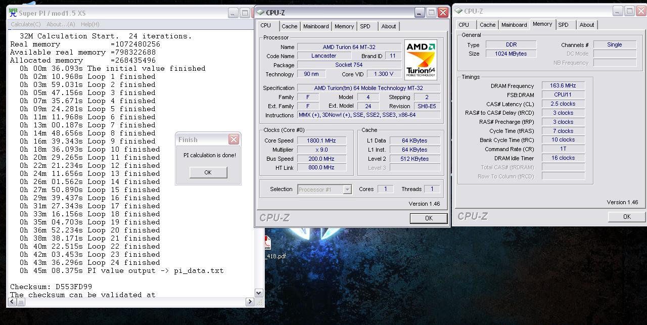This screenshot has height=325, width=647.
Task: Open the Calculate(C) menu
Action: coord(25,24)
